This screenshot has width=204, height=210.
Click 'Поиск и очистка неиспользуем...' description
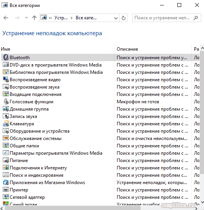pyautogui.click(x=152, y=138)
